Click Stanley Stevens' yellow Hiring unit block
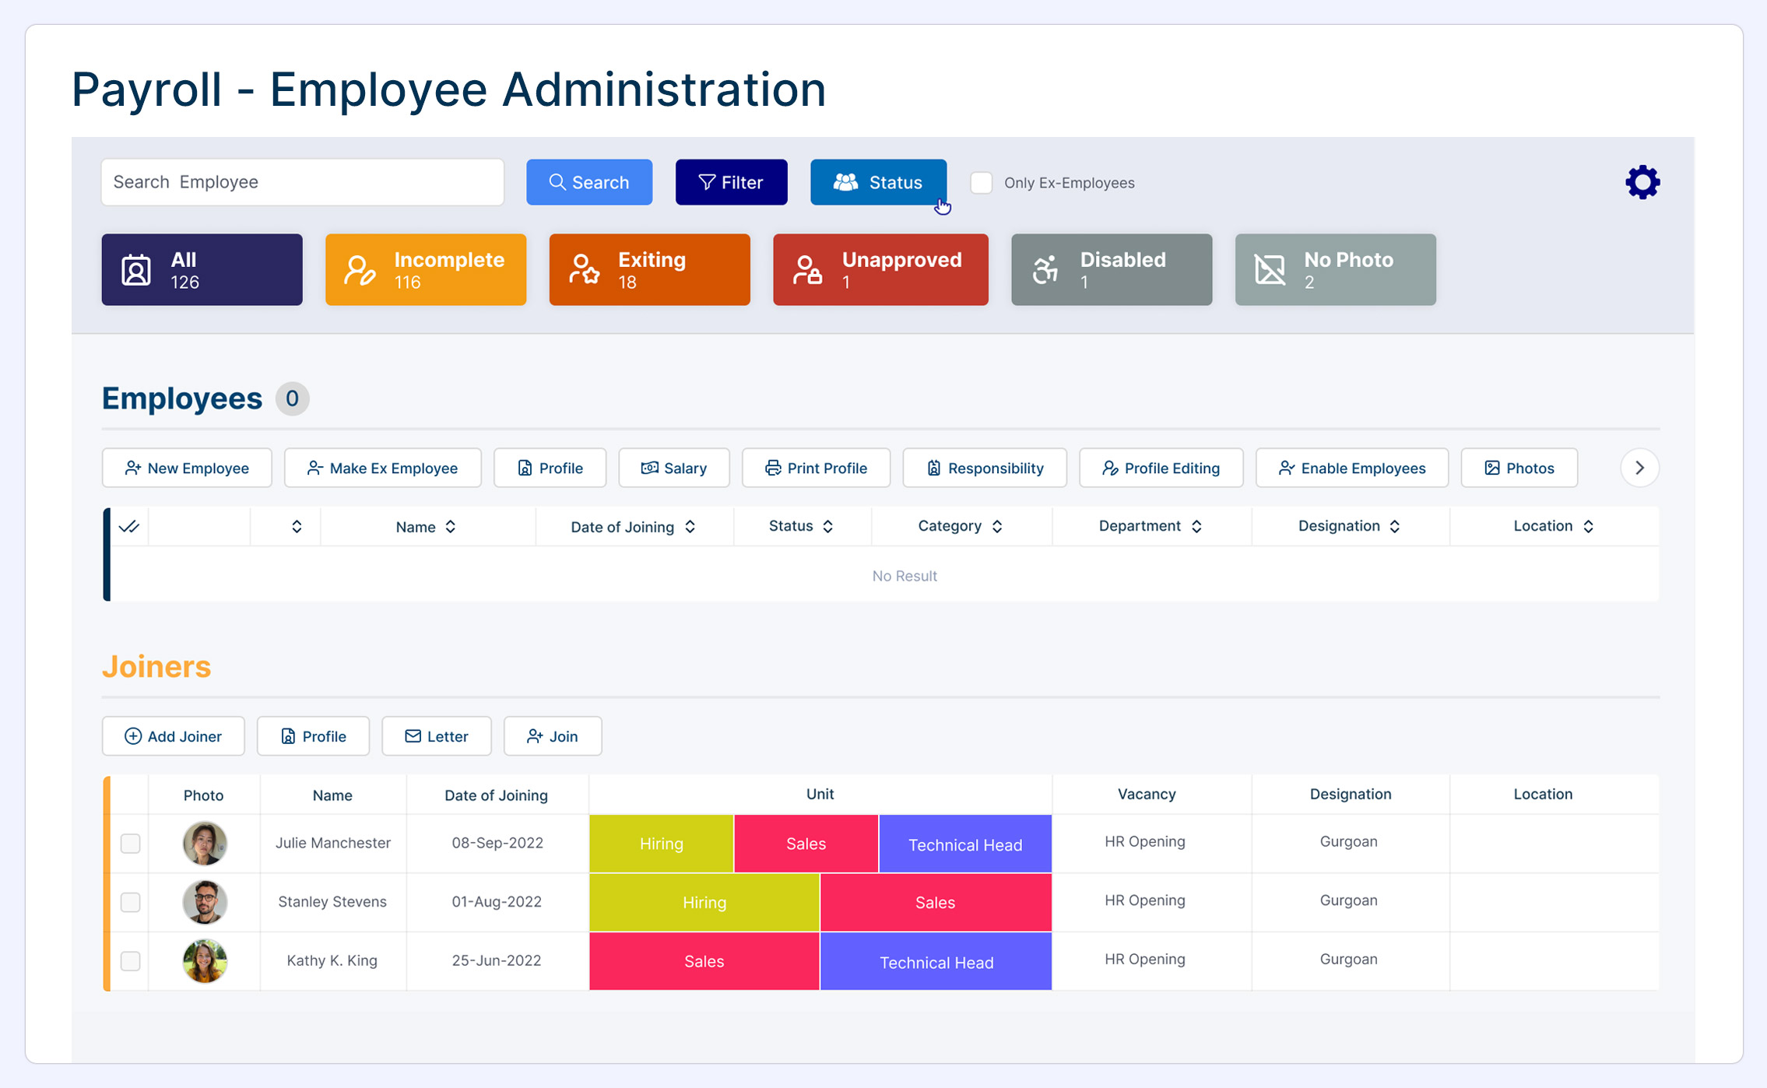Screen dimensions: 1767x1088 pyautogui.click(x=704, y=903)
